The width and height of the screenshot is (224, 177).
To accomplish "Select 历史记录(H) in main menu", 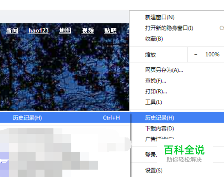I will (177, 118).
